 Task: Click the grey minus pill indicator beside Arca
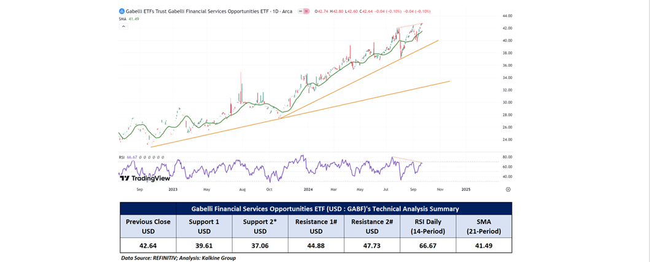(x=301, y=12)
